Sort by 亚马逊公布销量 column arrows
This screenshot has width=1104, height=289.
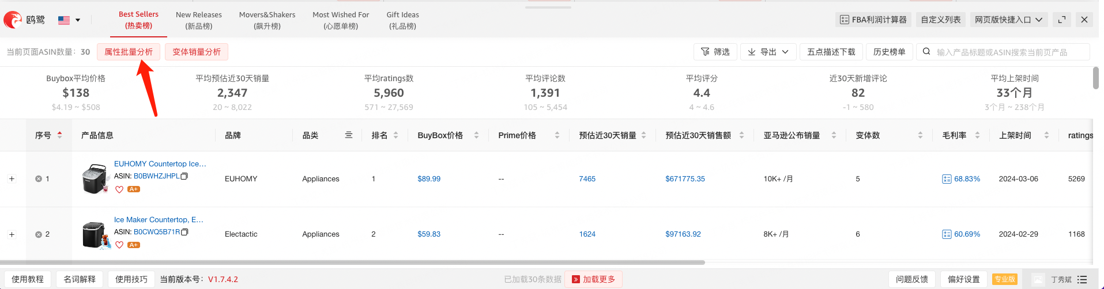[834, 135]
